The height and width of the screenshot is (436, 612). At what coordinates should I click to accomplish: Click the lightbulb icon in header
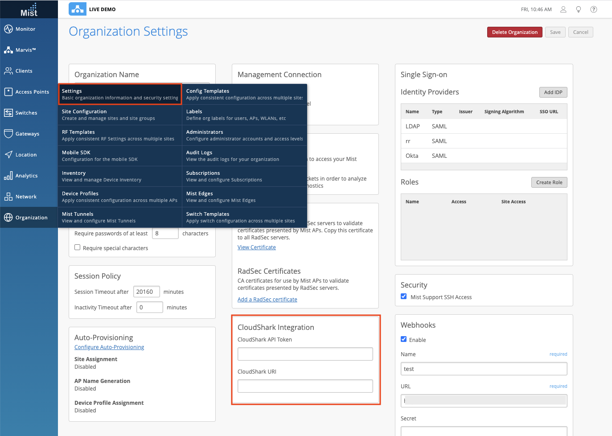point(579,9)
